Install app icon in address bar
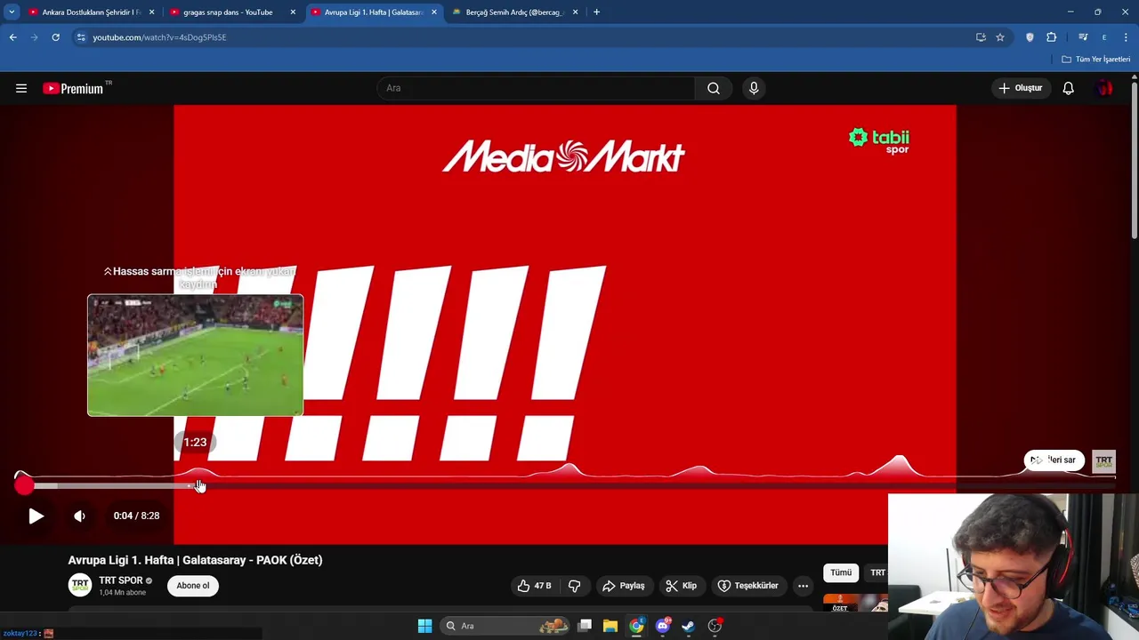Image resolution: width=1139 pixels, height=640 pixels. click(981, 37)
